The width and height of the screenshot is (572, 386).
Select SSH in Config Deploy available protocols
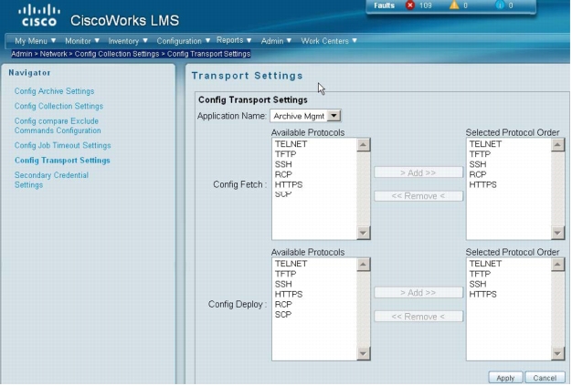(x=283, y=284)
